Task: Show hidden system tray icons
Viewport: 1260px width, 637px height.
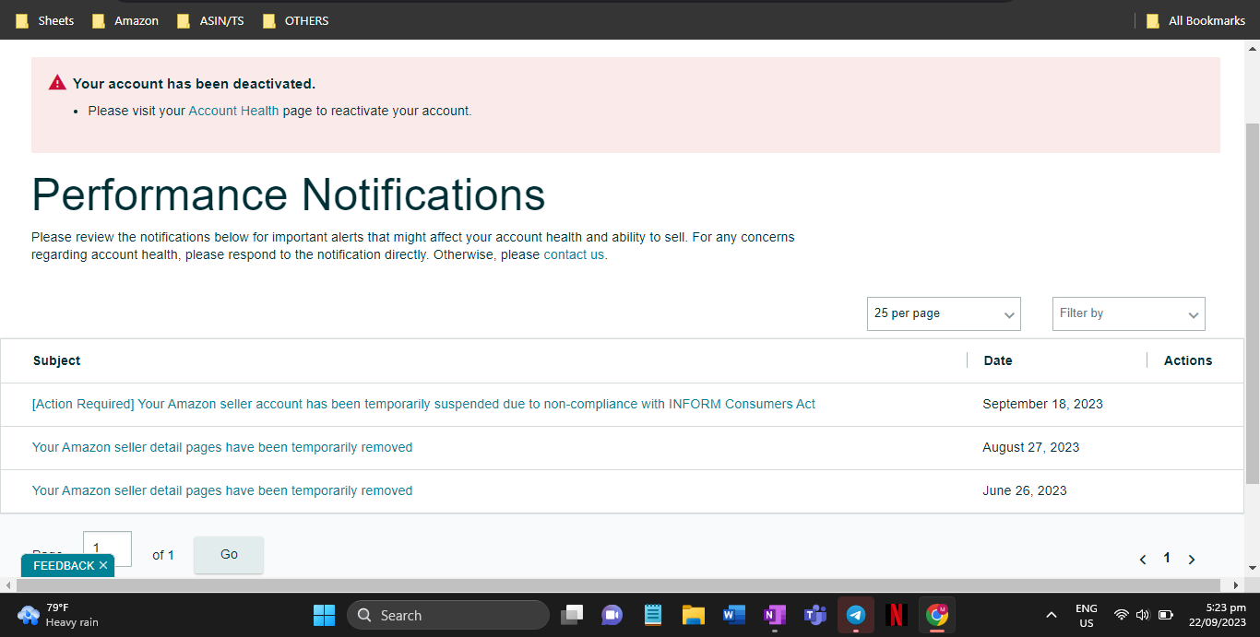Action: [1051, 615]
